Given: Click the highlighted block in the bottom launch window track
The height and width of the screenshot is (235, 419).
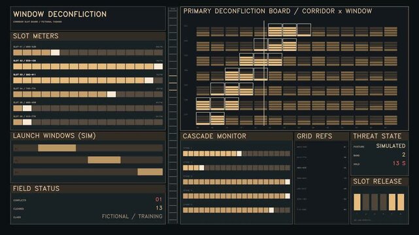Looking at the screenshot, I should pyautogui.click(x=150, y=172).
